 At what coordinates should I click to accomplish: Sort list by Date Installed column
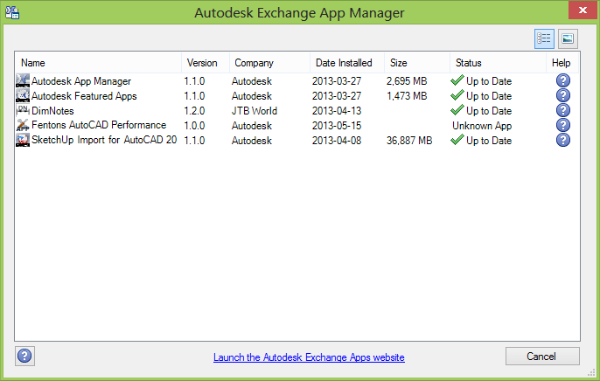(x=347, y=63)
